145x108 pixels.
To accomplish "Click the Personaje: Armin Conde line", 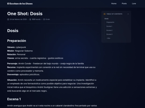I will pyautogui.click(x=45, y=63).
